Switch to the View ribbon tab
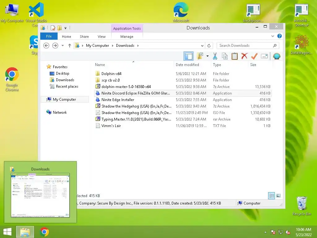This screenshot has height=238, width=317. click(x=102, y=37)
